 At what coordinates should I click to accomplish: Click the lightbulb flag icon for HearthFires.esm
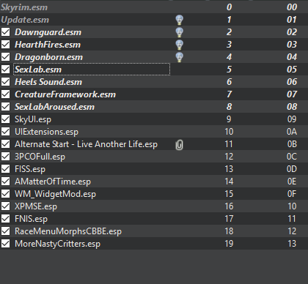tap(180, 45)
